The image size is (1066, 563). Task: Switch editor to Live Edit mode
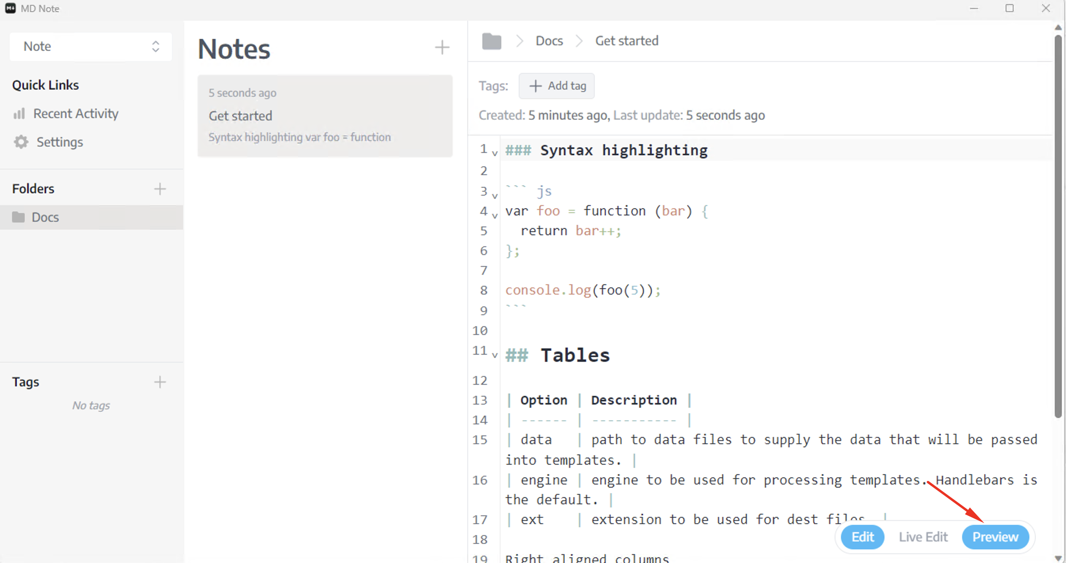[923, 537]
